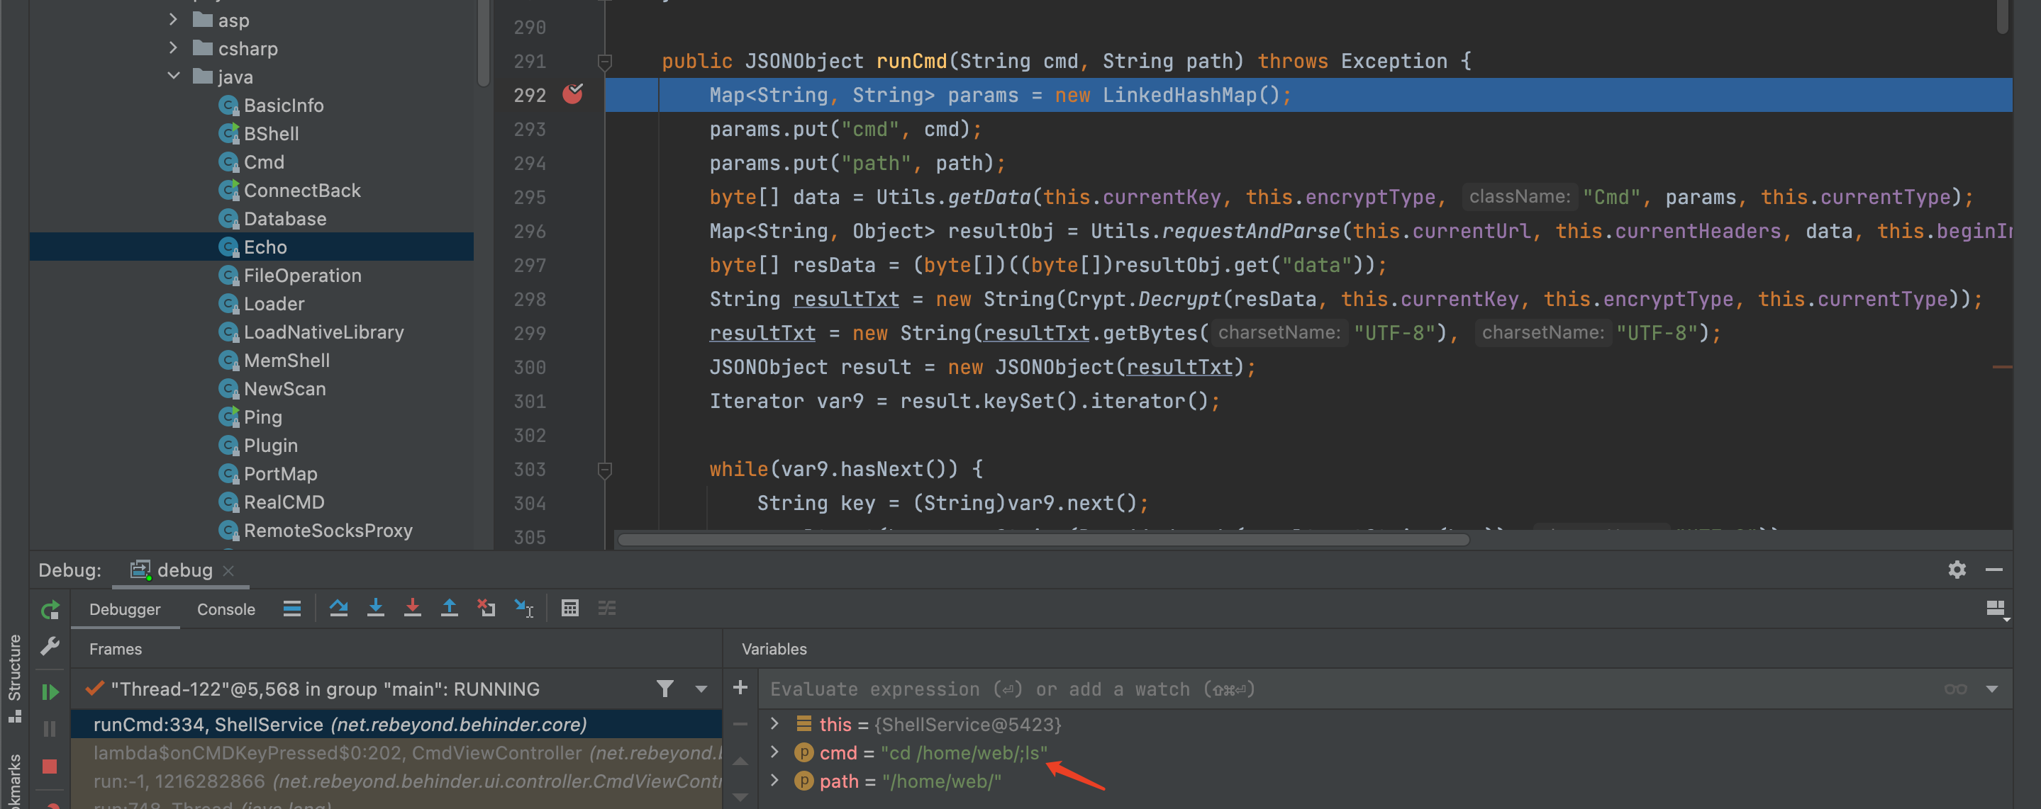Click the Step Out arrow icon
This screenshot has height=809, width=2041.
tap(449, 608)
